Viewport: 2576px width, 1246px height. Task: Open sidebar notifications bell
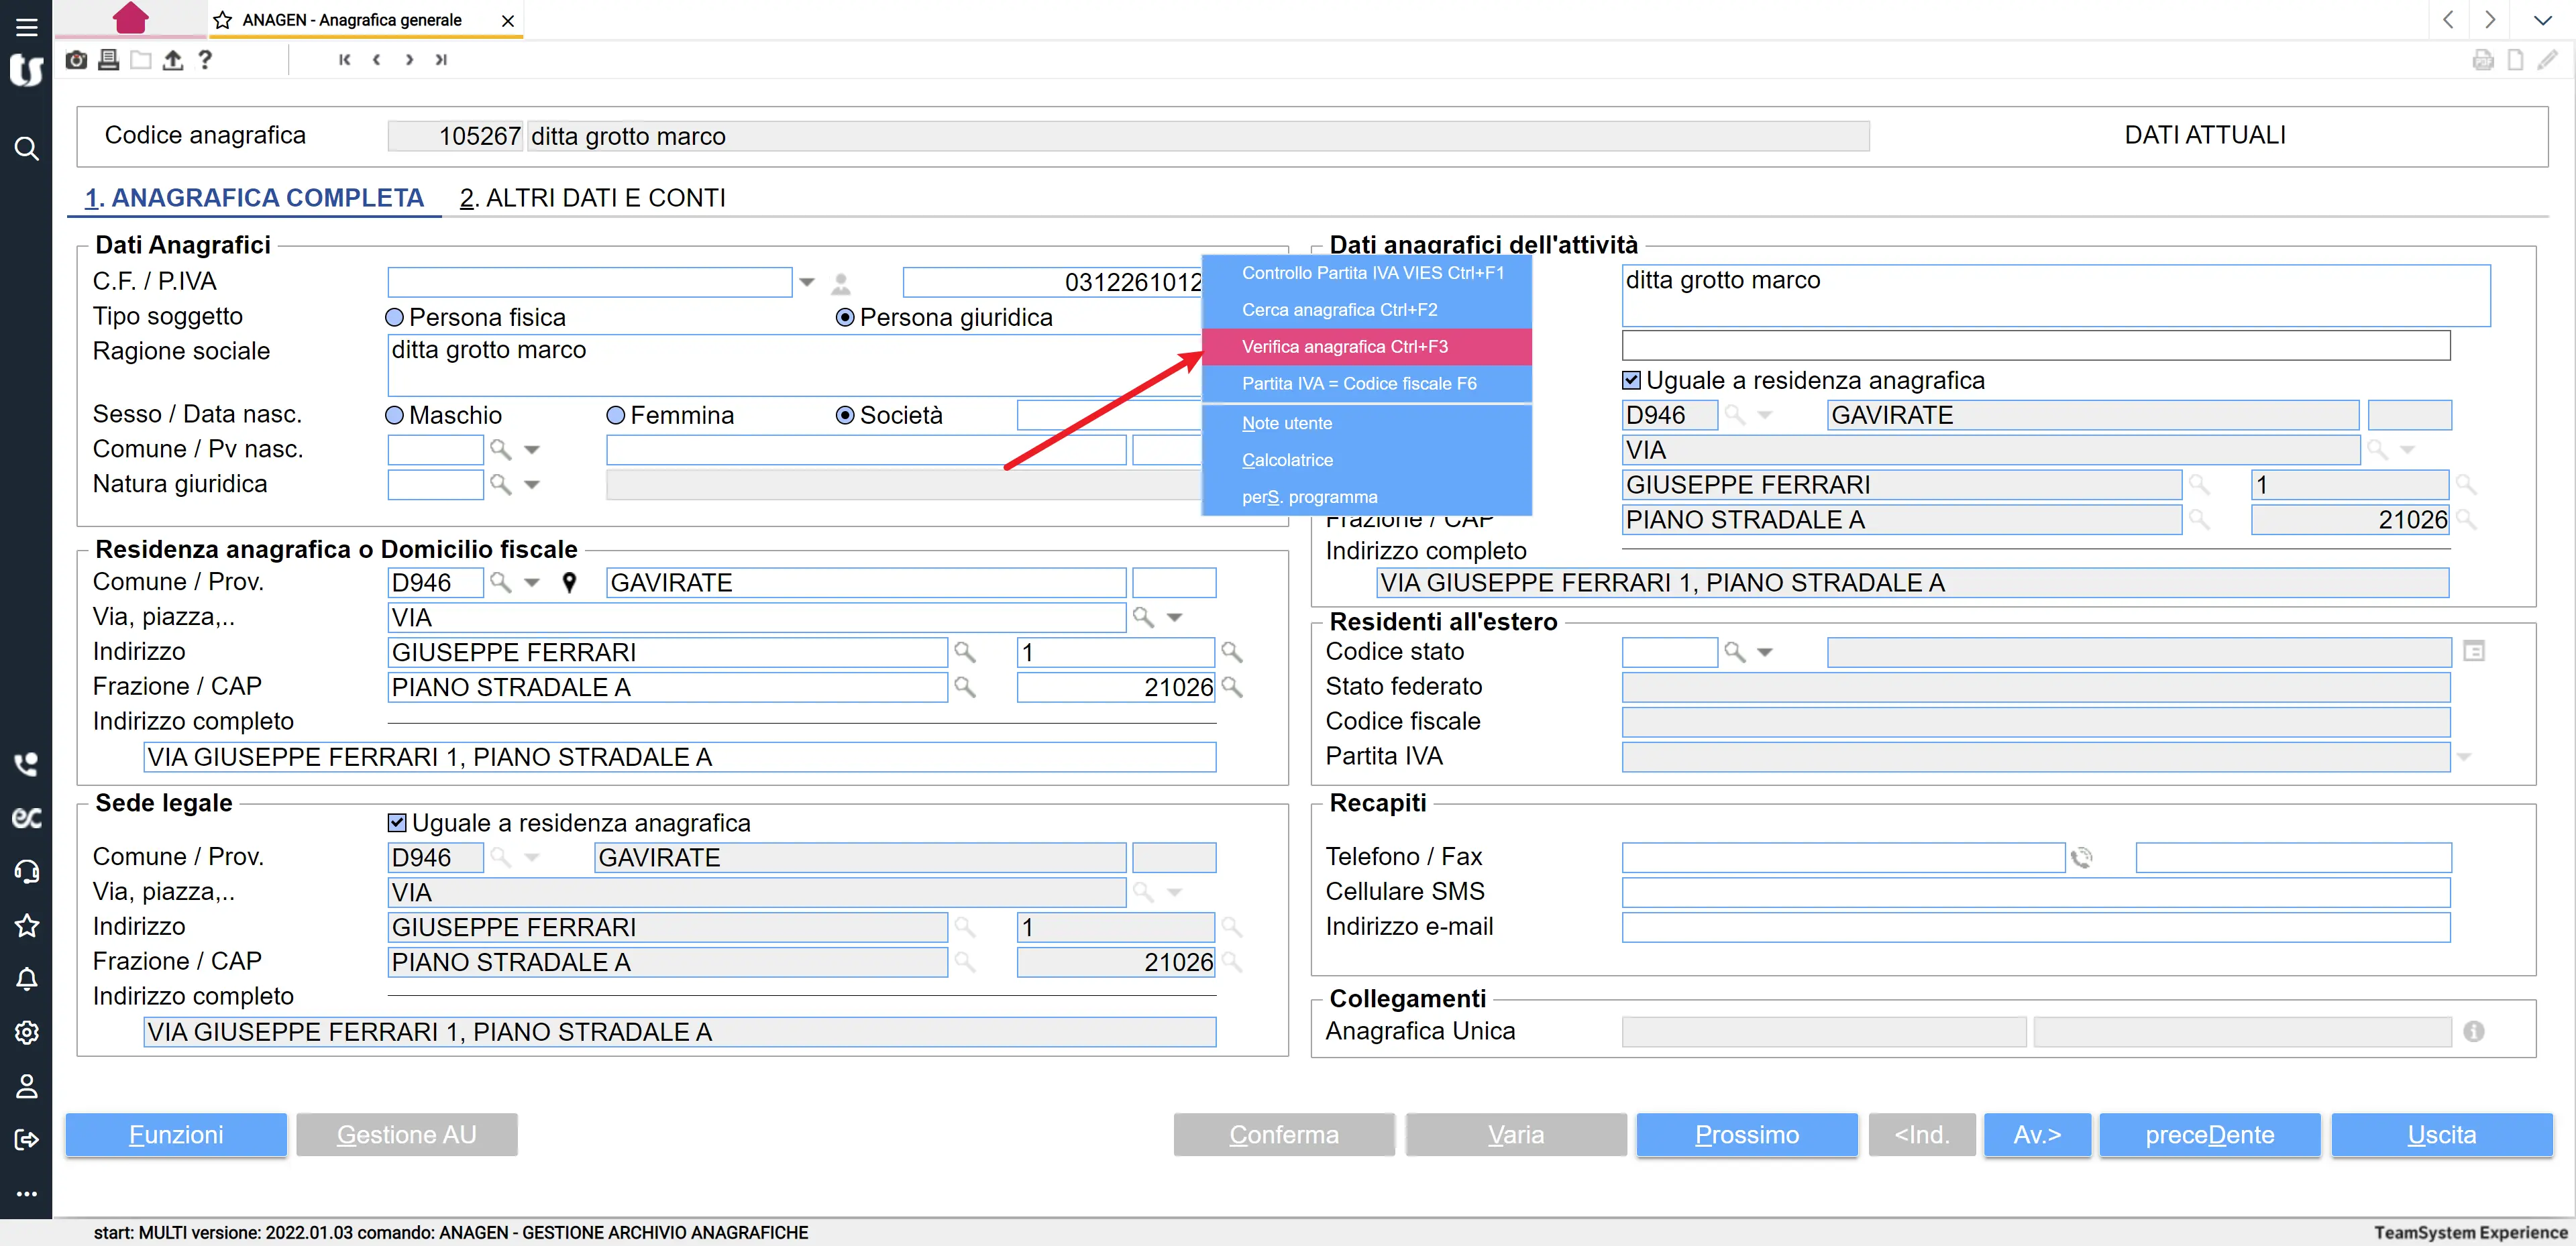coord(26,979)
